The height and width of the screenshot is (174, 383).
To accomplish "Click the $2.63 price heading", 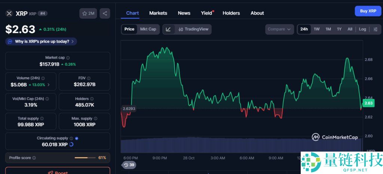I will pos(21,29).
